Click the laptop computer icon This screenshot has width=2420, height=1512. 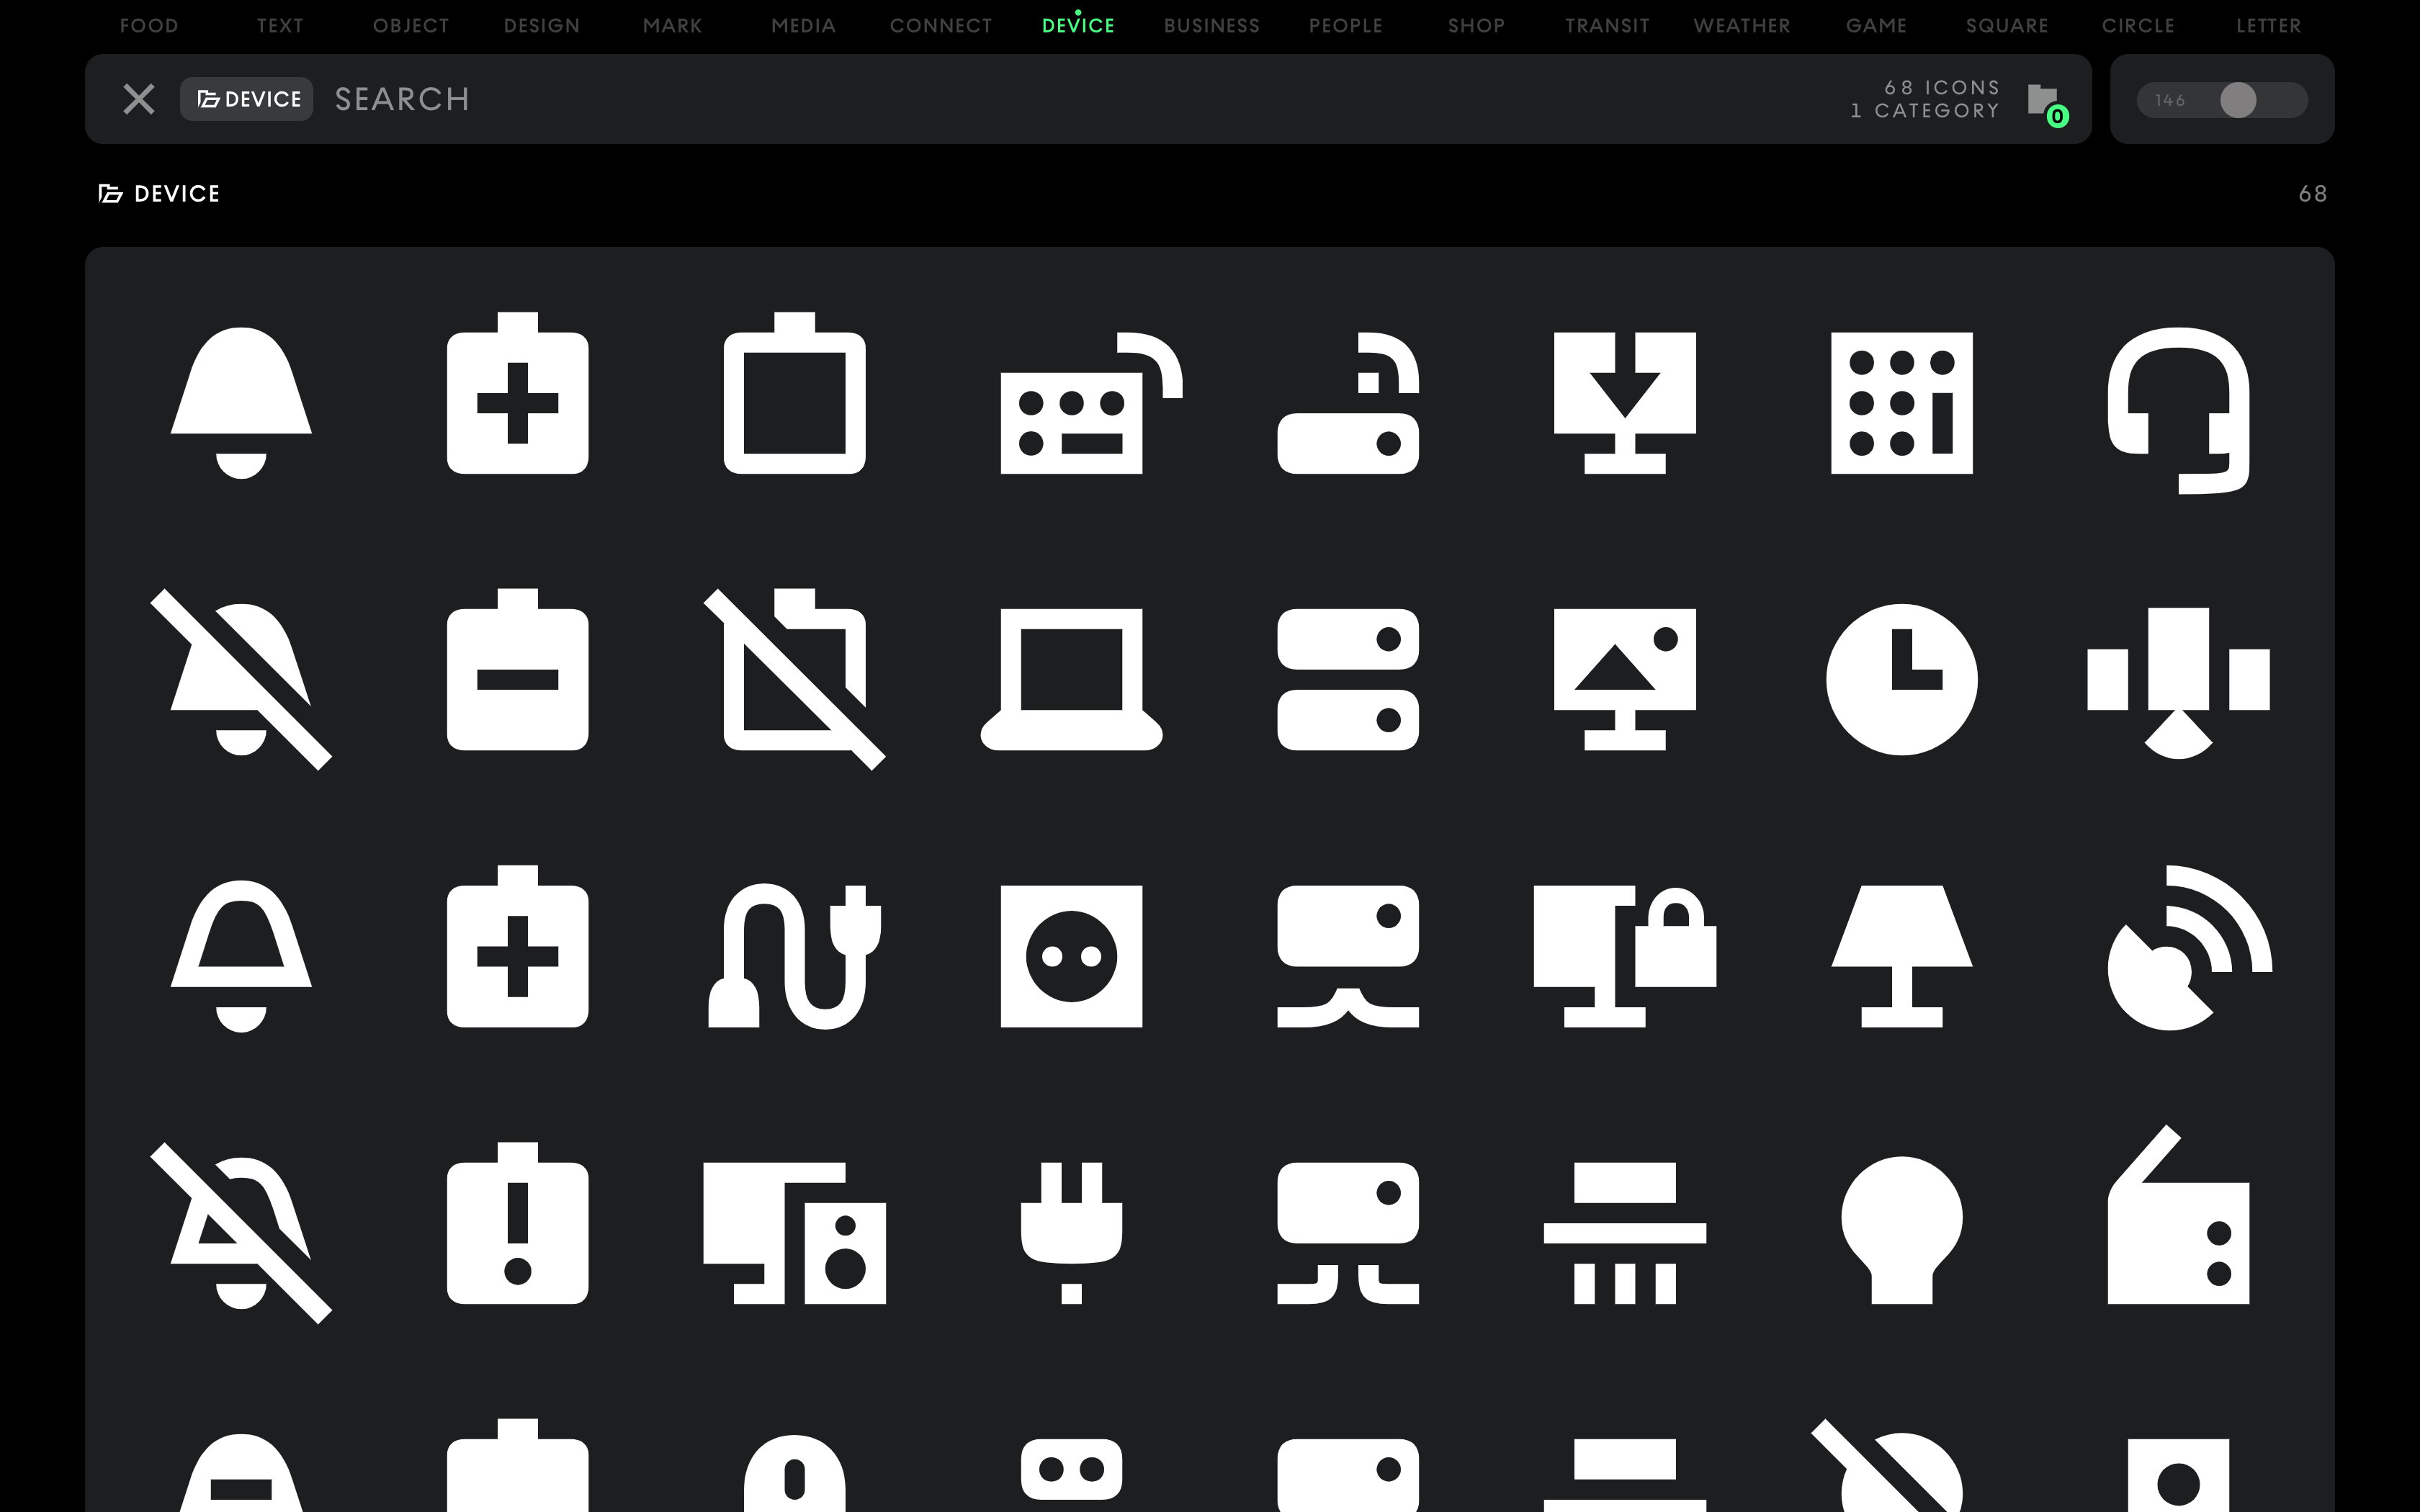[x=1071, y=679]
